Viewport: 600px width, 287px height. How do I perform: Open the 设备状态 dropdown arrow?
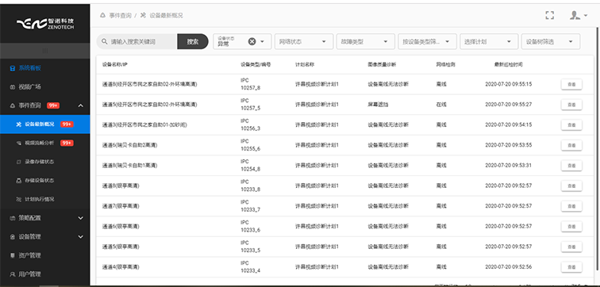(263, 41)
